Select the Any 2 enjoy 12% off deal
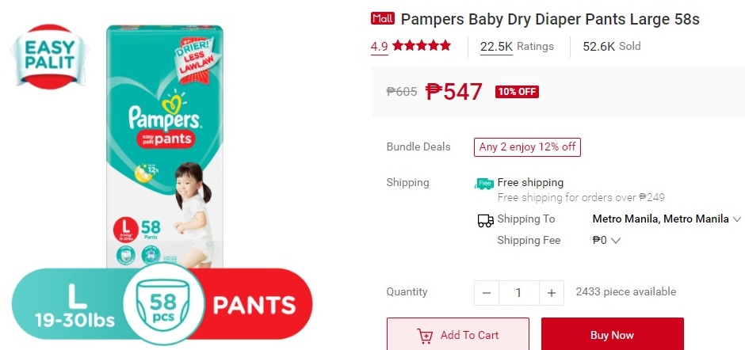The height and width of the screenshot is (350, 745). (x=527, y=147)
